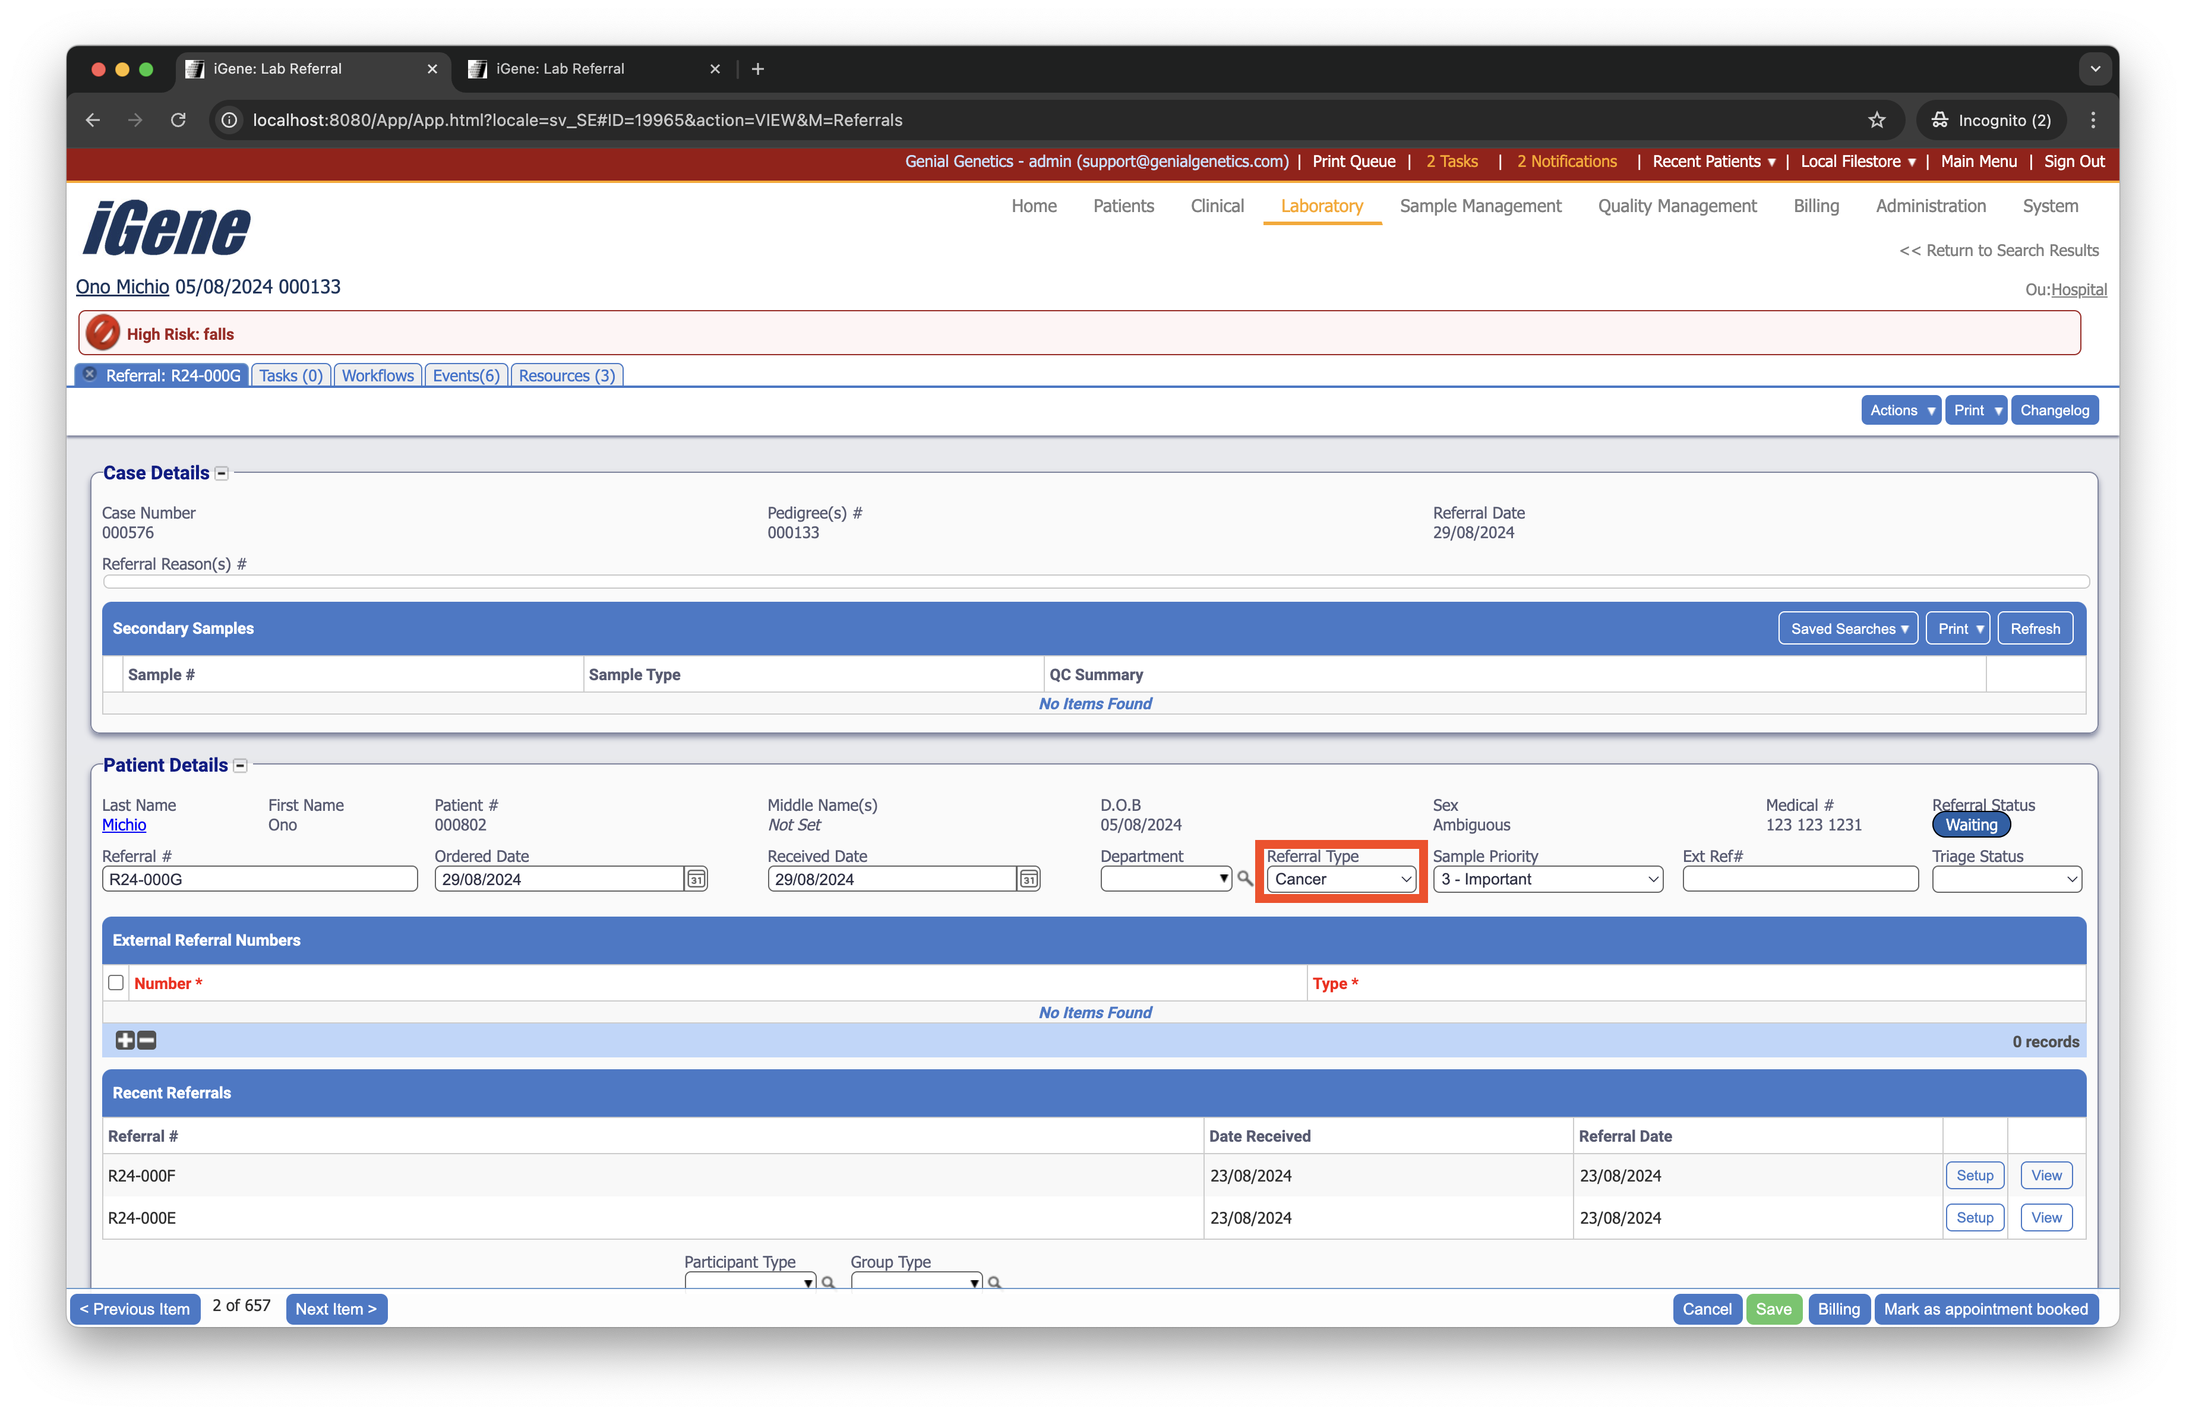Collapse the Case Details section
Image resolution: width=2186 pixels, height=1415 pixels.
[x=222, y=474]
